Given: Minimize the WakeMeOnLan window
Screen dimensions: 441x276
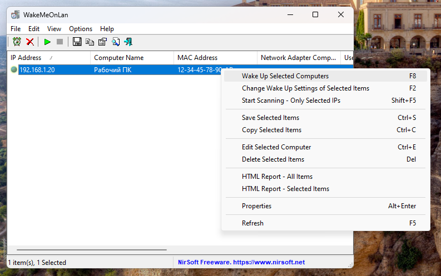Looking at the screenshot, I should click(x=290, y=14).
